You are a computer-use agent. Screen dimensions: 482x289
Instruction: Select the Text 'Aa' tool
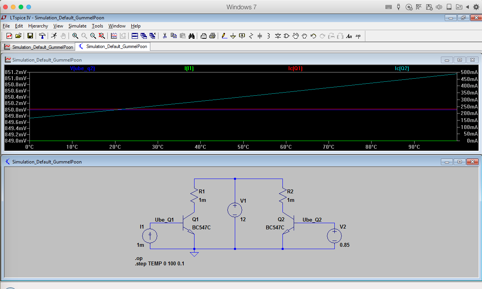(x=349, y=36)
